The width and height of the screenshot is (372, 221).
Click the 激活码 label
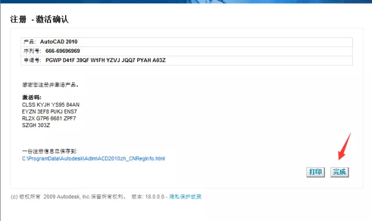pos(31,97)
